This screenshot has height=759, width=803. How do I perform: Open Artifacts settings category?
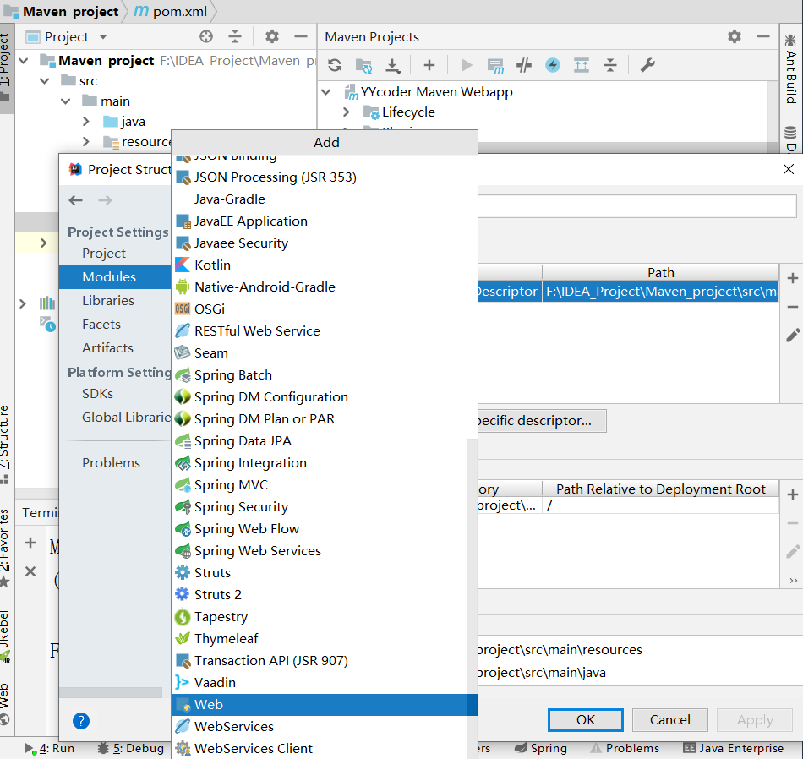point(107,347)
